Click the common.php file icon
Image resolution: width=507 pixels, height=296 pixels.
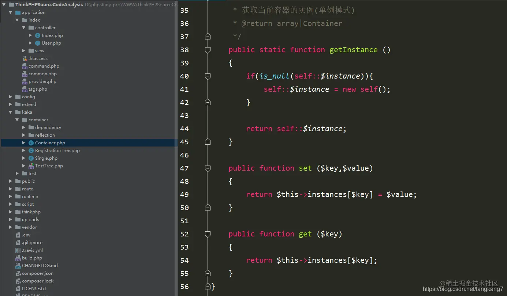[25, 74]
